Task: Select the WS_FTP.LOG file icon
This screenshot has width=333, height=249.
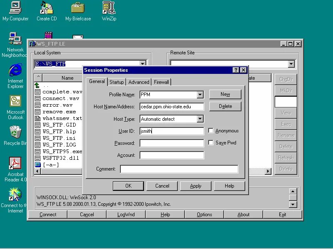Action: (37, 145)
